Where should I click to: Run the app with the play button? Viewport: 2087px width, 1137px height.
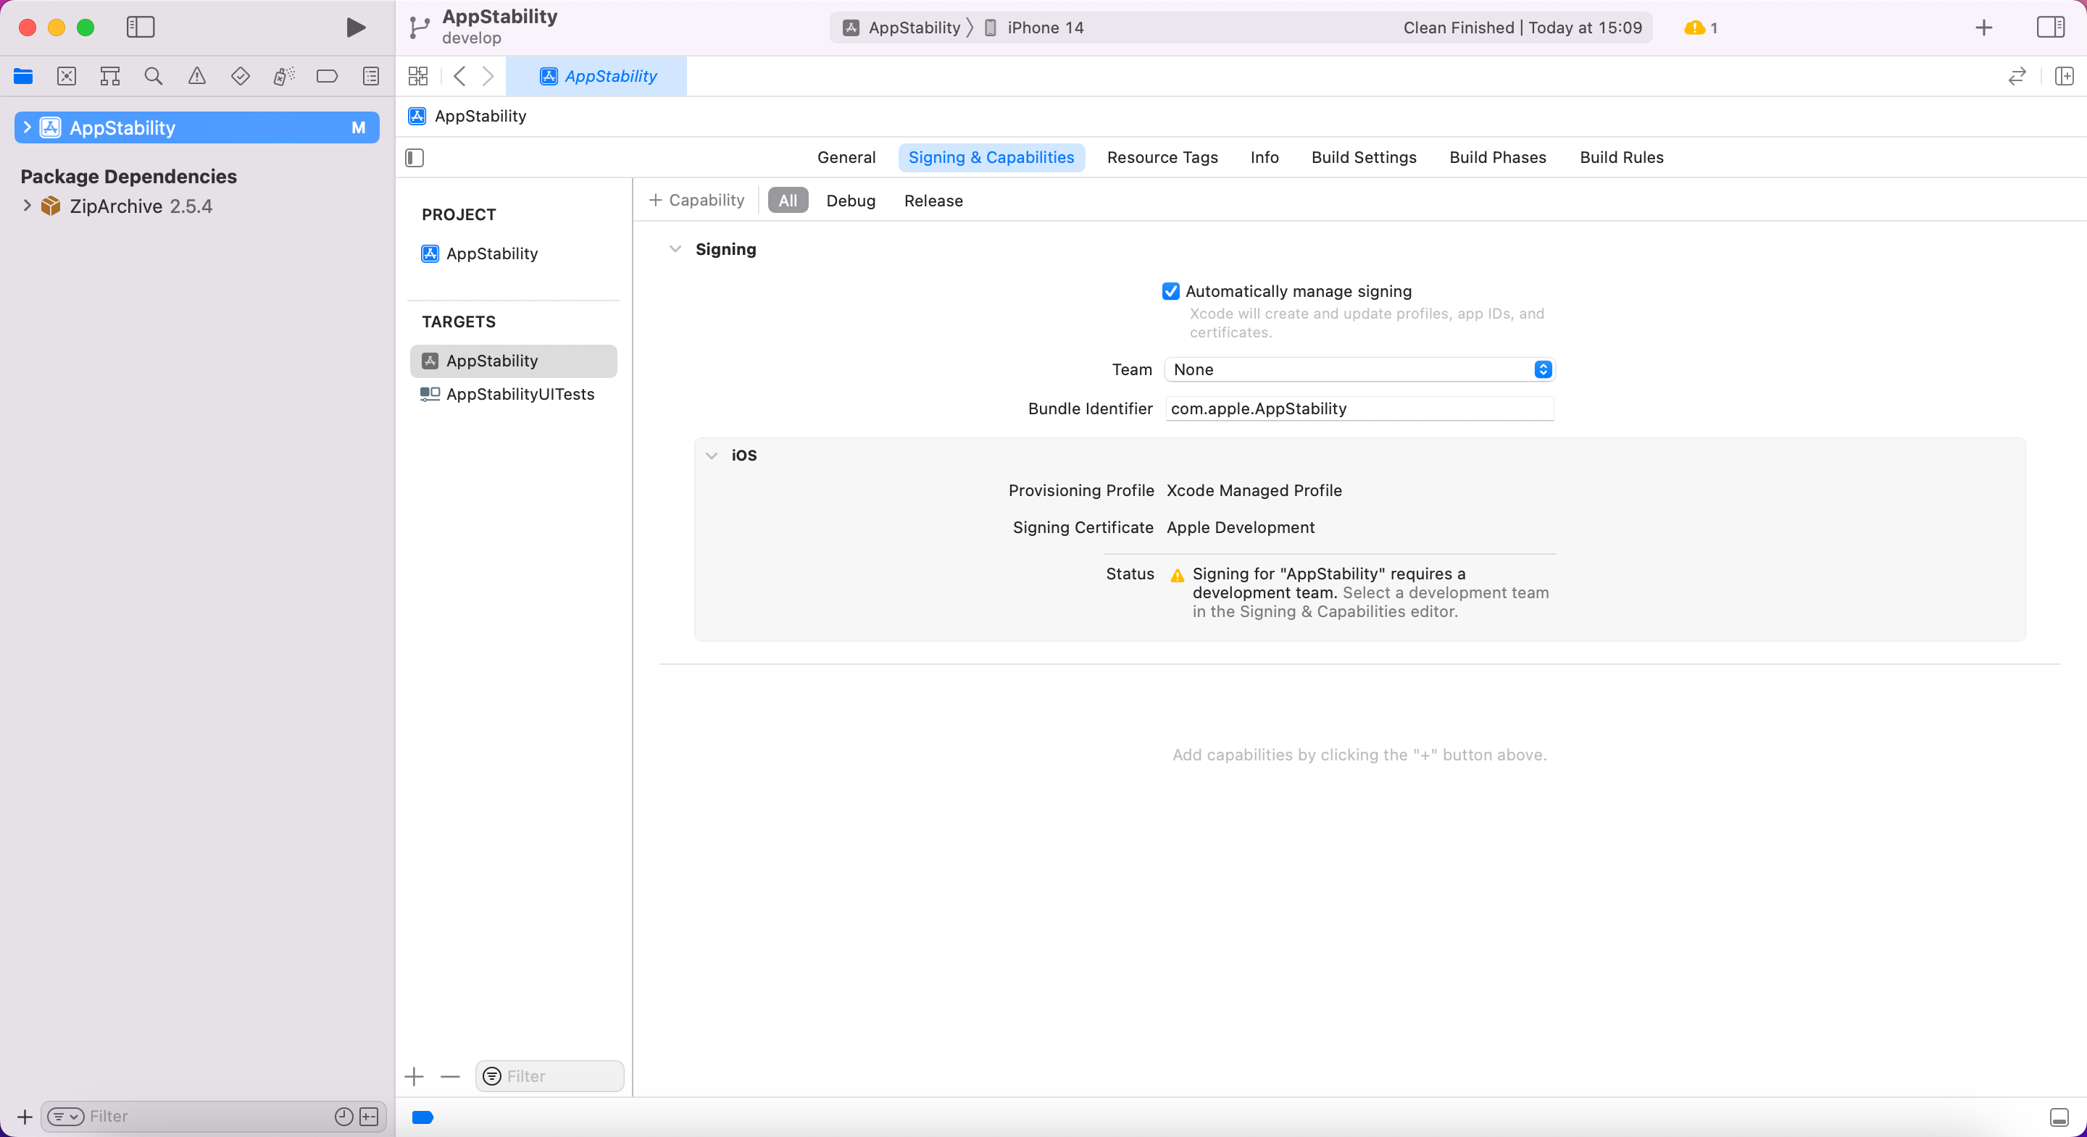[x=355, y=28]
